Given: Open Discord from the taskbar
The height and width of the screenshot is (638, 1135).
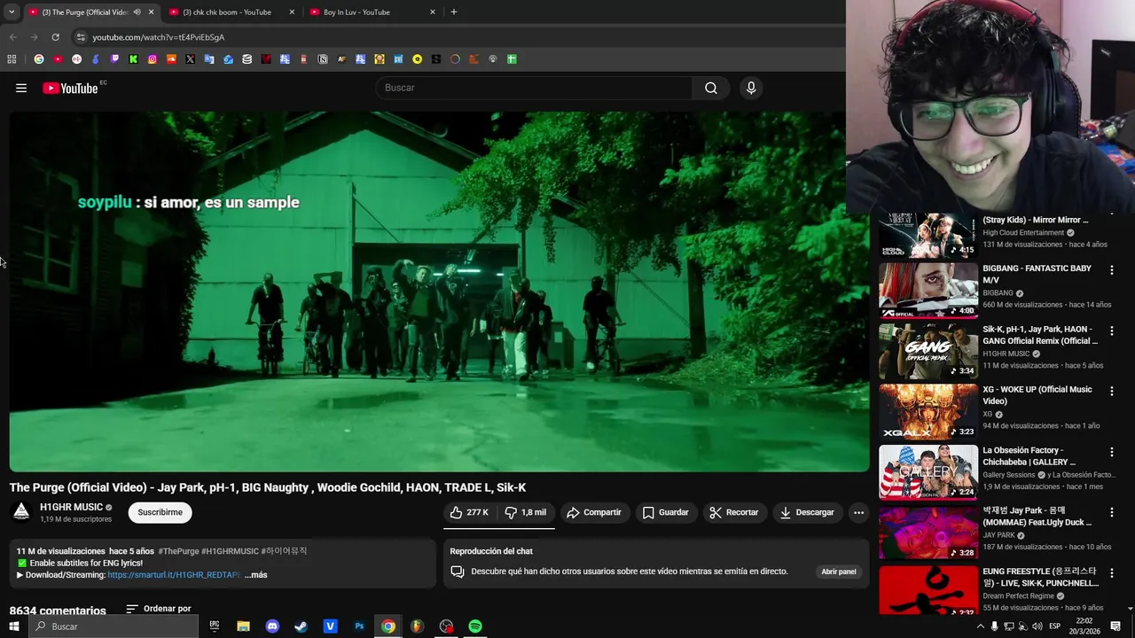Looking at the screenshot, I should tap(272, 626).
